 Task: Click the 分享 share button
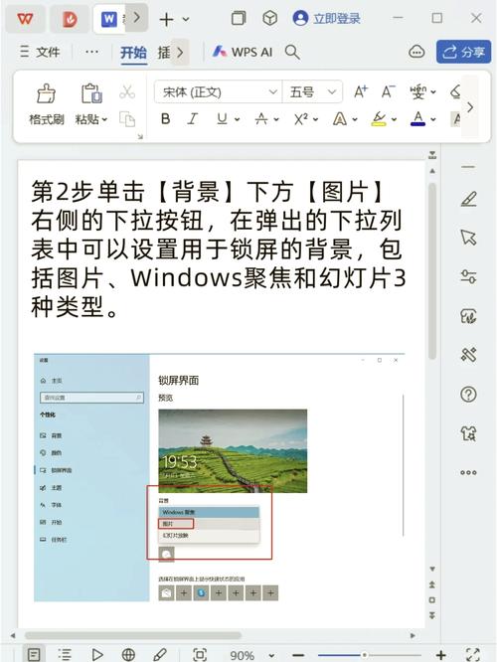tap(463, 52)
